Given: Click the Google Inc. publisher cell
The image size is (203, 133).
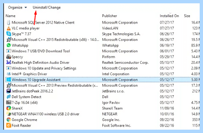Looking at the screenshot, I should (x=111, y=120).
